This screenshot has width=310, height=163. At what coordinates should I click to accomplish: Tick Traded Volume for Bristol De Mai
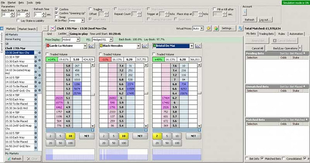click(x=154, y=54)
